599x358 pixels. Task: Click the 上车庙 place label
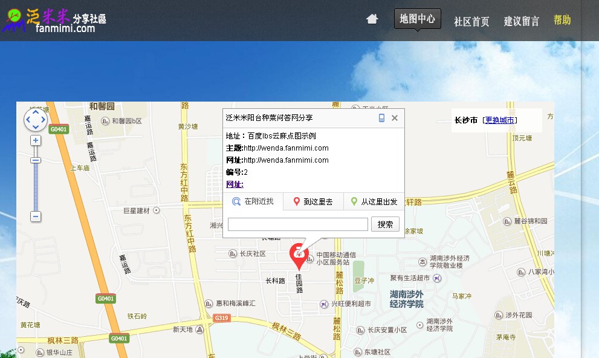click(x=80, y=168)
